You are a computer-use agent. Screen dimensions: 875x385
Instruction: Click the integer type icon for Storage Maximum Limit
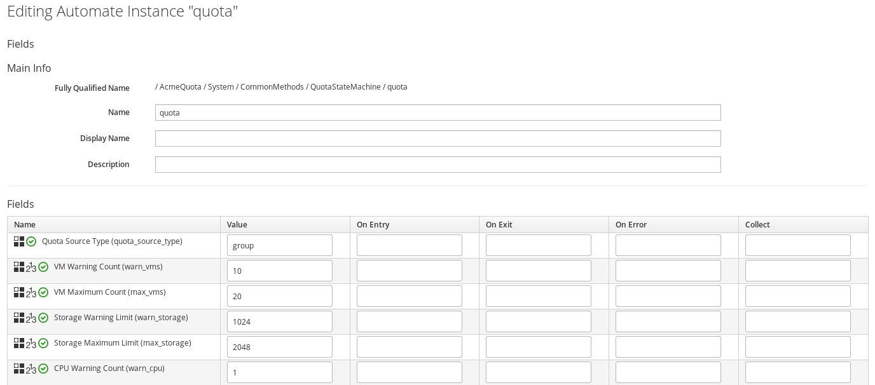click(x=31, y=344)
